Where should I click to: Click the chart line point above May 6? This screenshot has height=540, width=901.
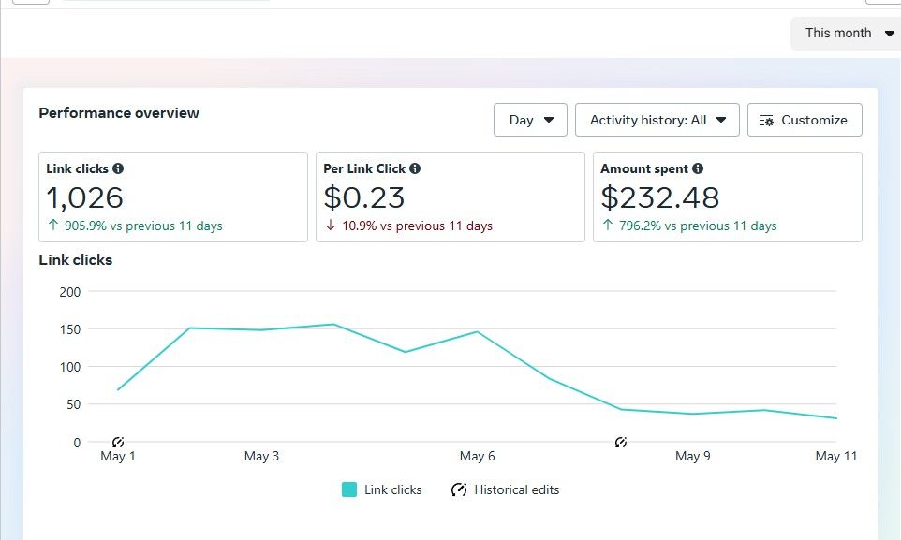point(478,331)
